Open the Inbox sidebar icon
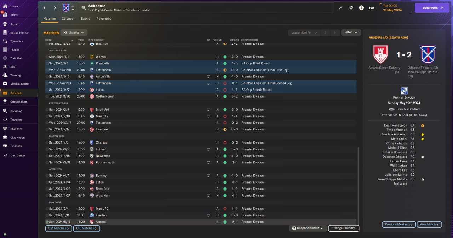 click(x=5, y=15)
